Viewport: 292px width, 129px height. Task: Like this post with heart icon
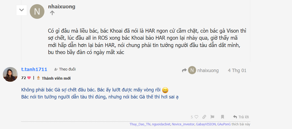point(196,117)
